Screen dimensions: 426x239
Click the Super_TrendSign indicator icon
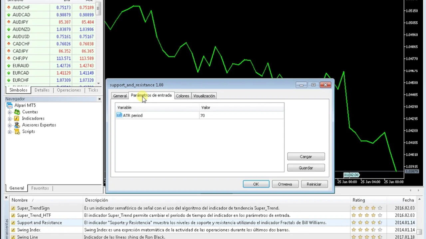click(x=13, y=208)
